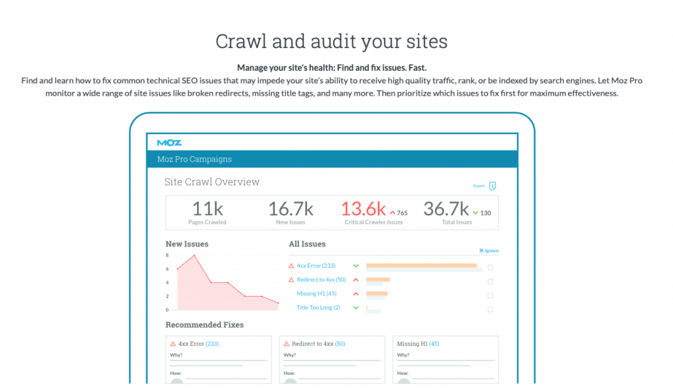Click the green chevron next to Title Too Long (2)

tap(356, 307)
